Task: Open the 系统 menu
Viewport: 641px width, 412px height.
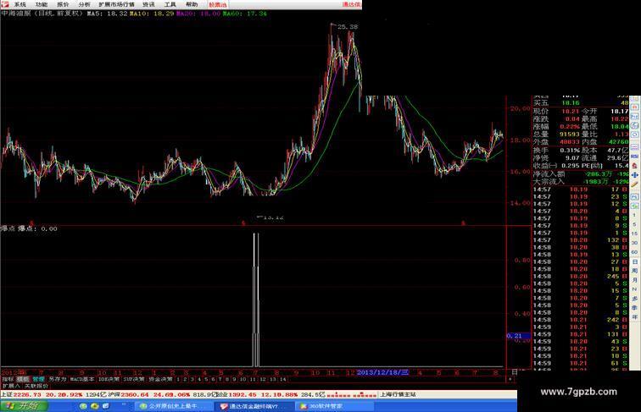Action: point(20,4)
